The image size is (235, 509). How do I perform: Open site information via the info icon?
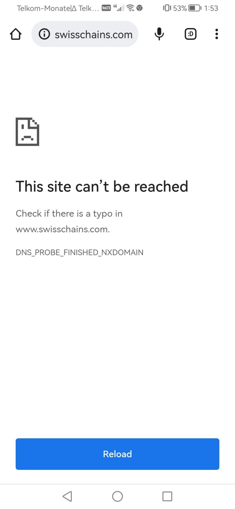point(44,34)
